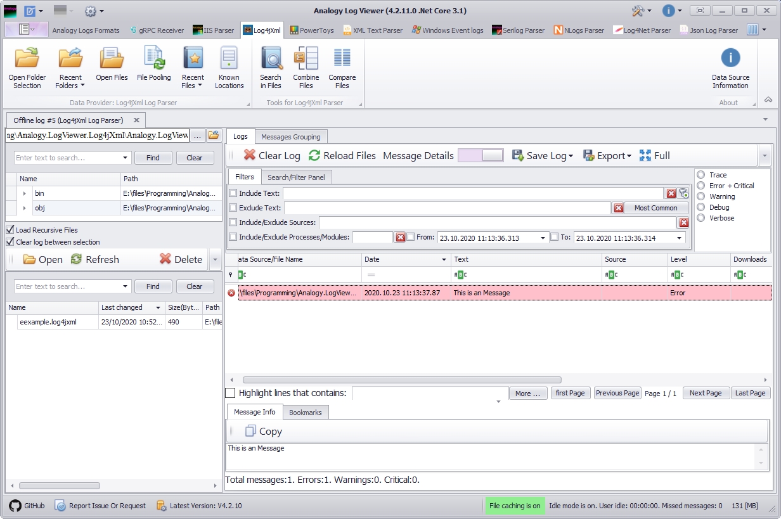Toggle the Message Details switch

point(481,155)
